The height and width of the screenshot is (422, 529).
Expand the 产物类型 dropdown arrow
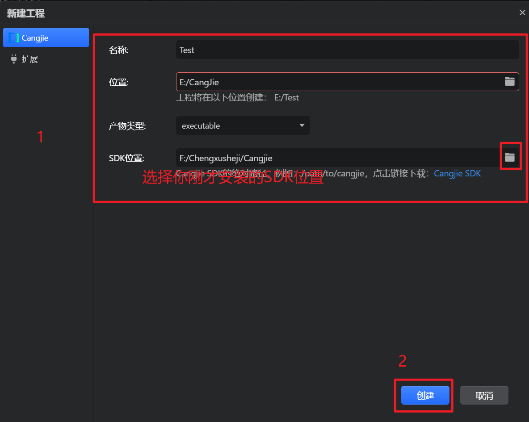pyautogui.click(x=302, y=125)
